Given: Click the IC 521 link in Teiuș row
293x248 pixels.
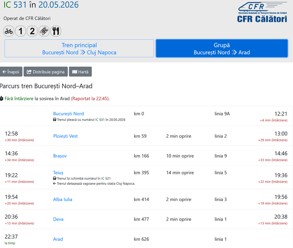Looking at the screenshot, I should 106,179.
